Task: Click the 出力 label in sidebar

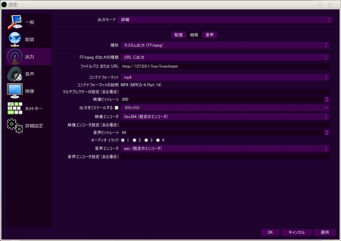Action: (30, 57)
